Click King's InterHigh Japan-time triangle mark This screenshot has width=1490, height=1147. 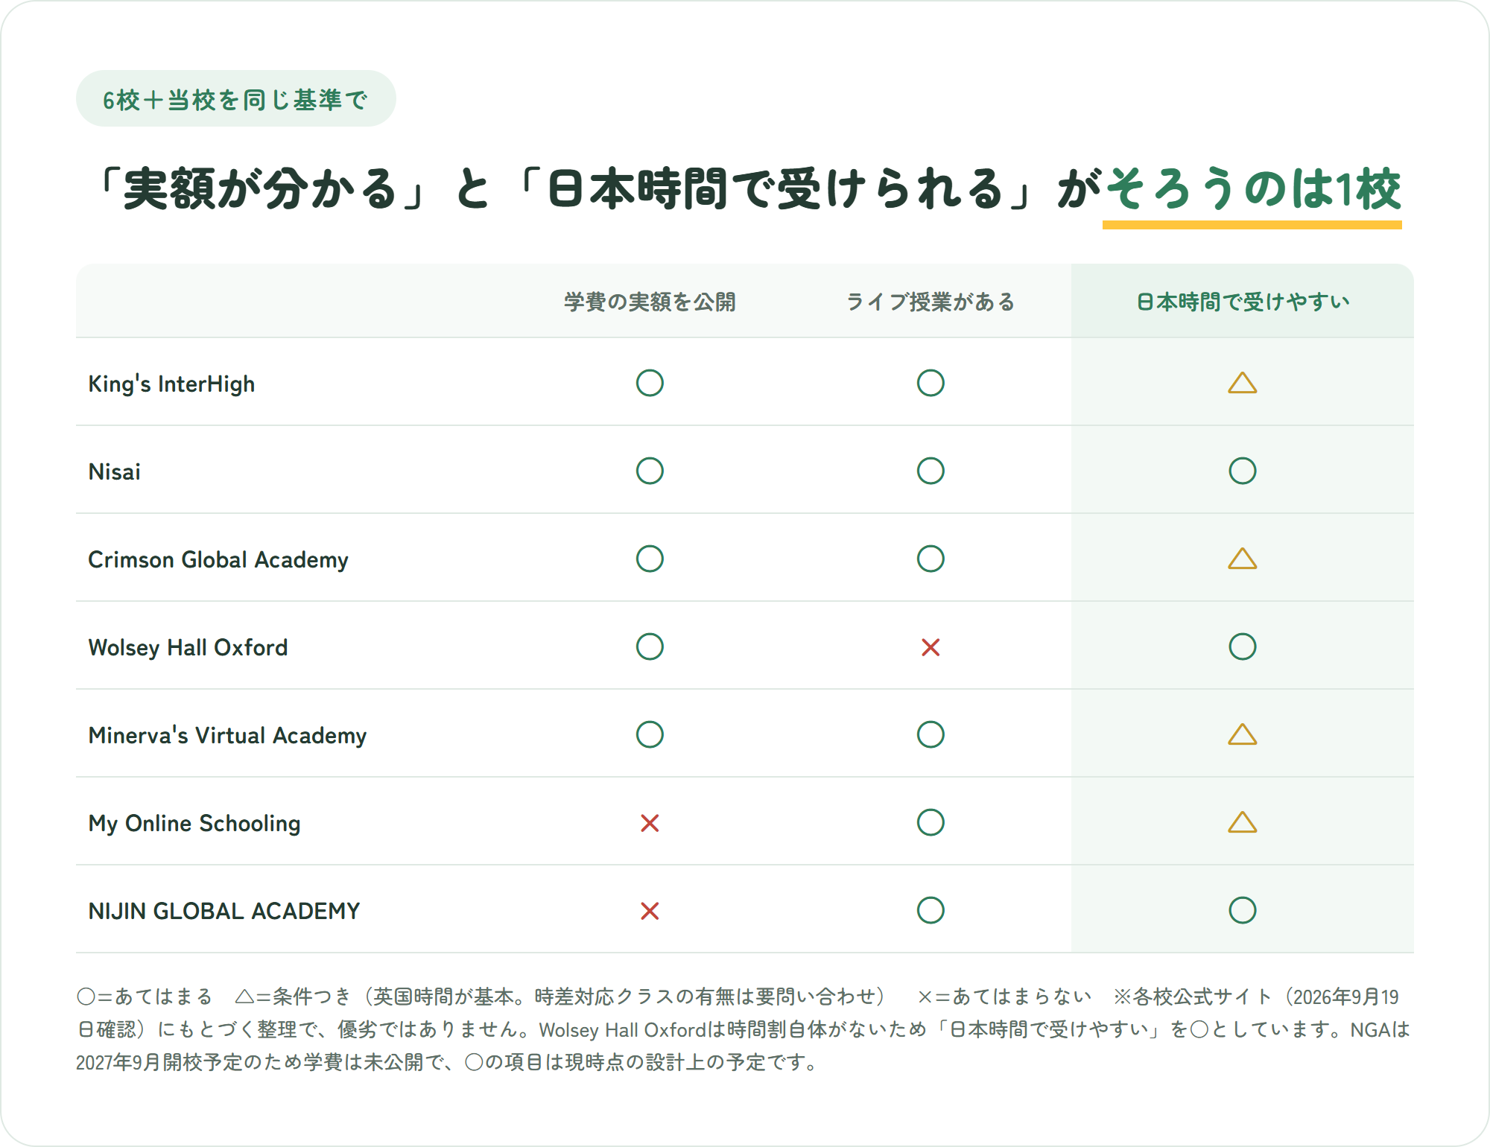click(1243, 383)
